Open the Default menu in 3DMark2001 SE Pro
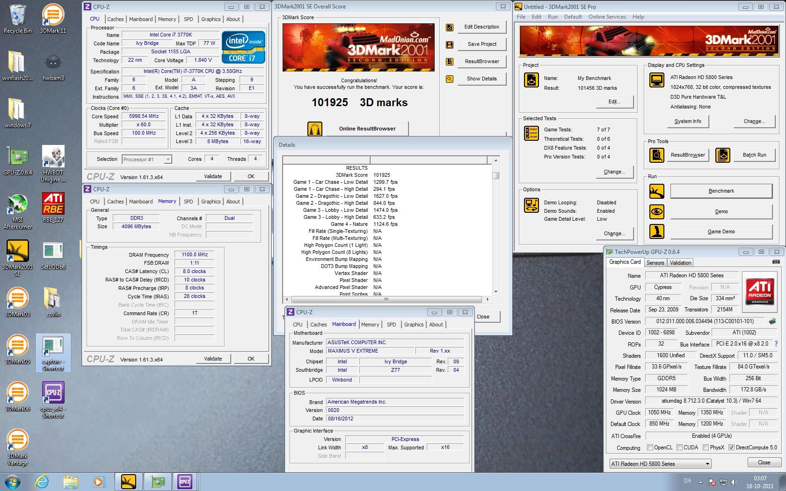Screen dimensions: 786x491 pos(573,17)
